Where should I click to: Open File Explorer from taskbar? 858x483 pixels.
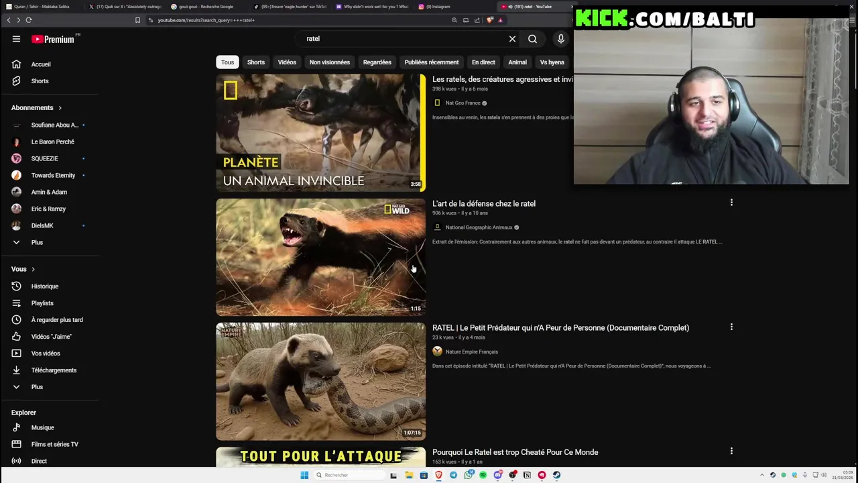pos(409,475)
